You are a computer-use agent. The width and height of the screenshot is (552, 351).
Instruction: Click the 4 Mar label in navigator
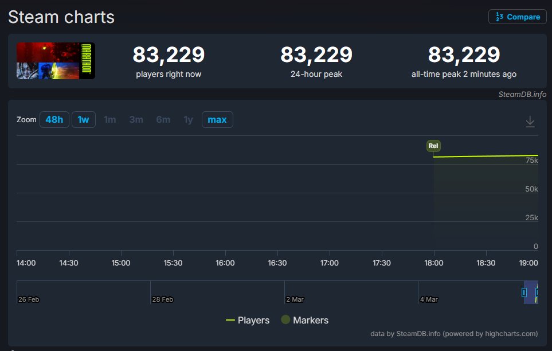point(429,299)
